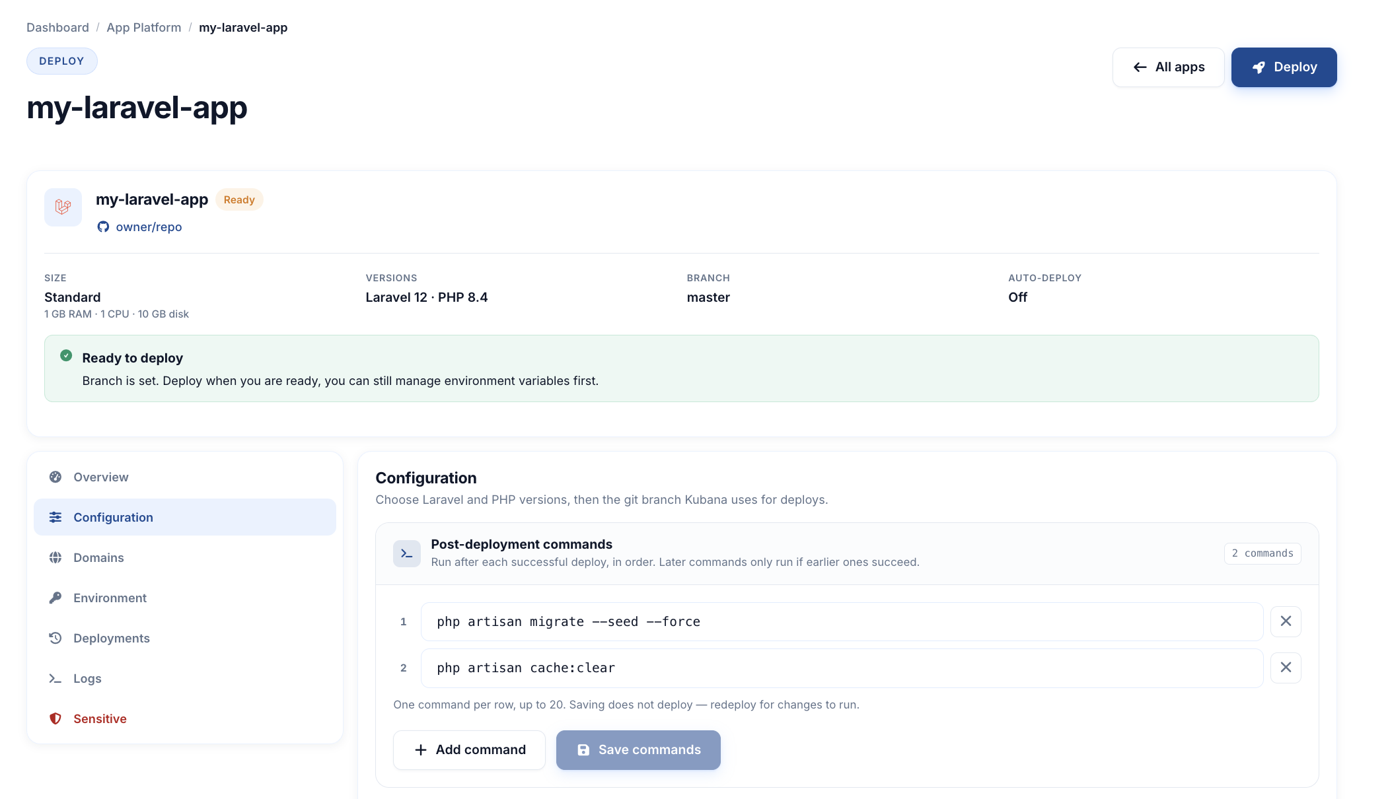
Task: Click the Auto-deploy Off value
Action: coord(1017,297)
